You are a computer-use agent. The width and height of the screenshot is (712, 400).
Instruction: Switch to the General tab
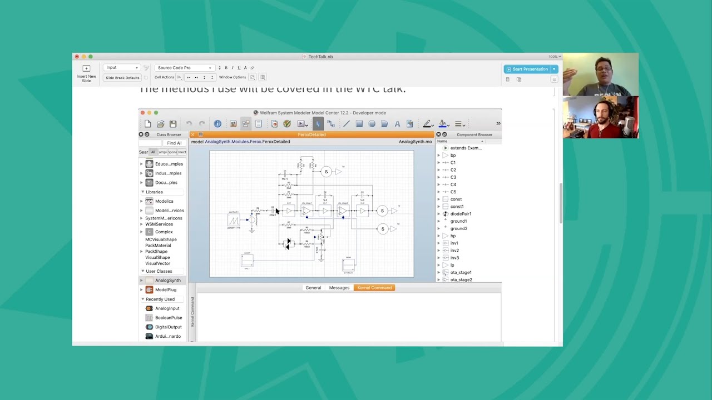[x=313, y=288]
